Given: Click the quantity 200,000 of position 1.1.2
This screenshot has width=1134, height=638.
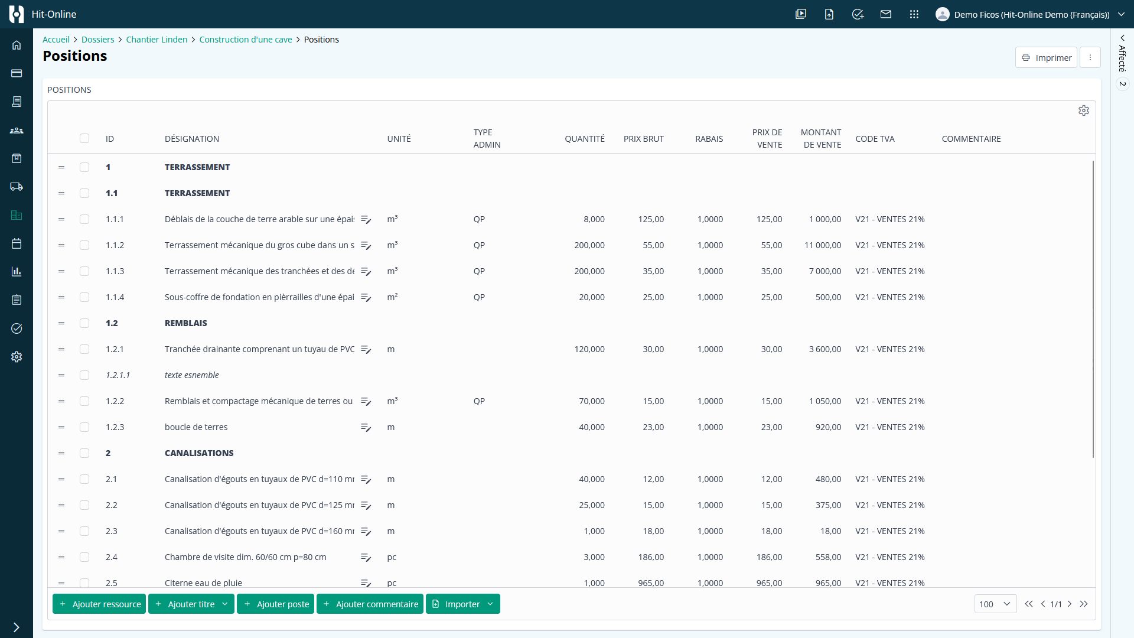Looking at the screenshot, I should (589, 245).
